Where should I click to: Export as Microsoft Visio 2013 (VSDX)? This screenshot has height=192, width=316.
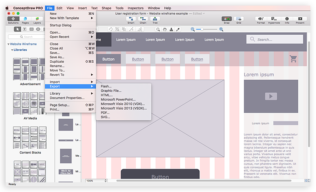(124, 108)
